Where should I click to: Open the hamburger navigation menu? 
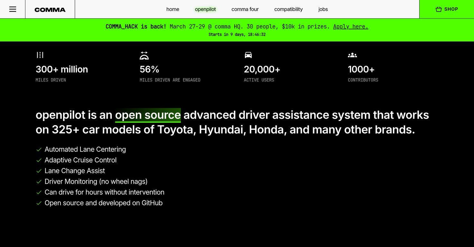[13, 9]
